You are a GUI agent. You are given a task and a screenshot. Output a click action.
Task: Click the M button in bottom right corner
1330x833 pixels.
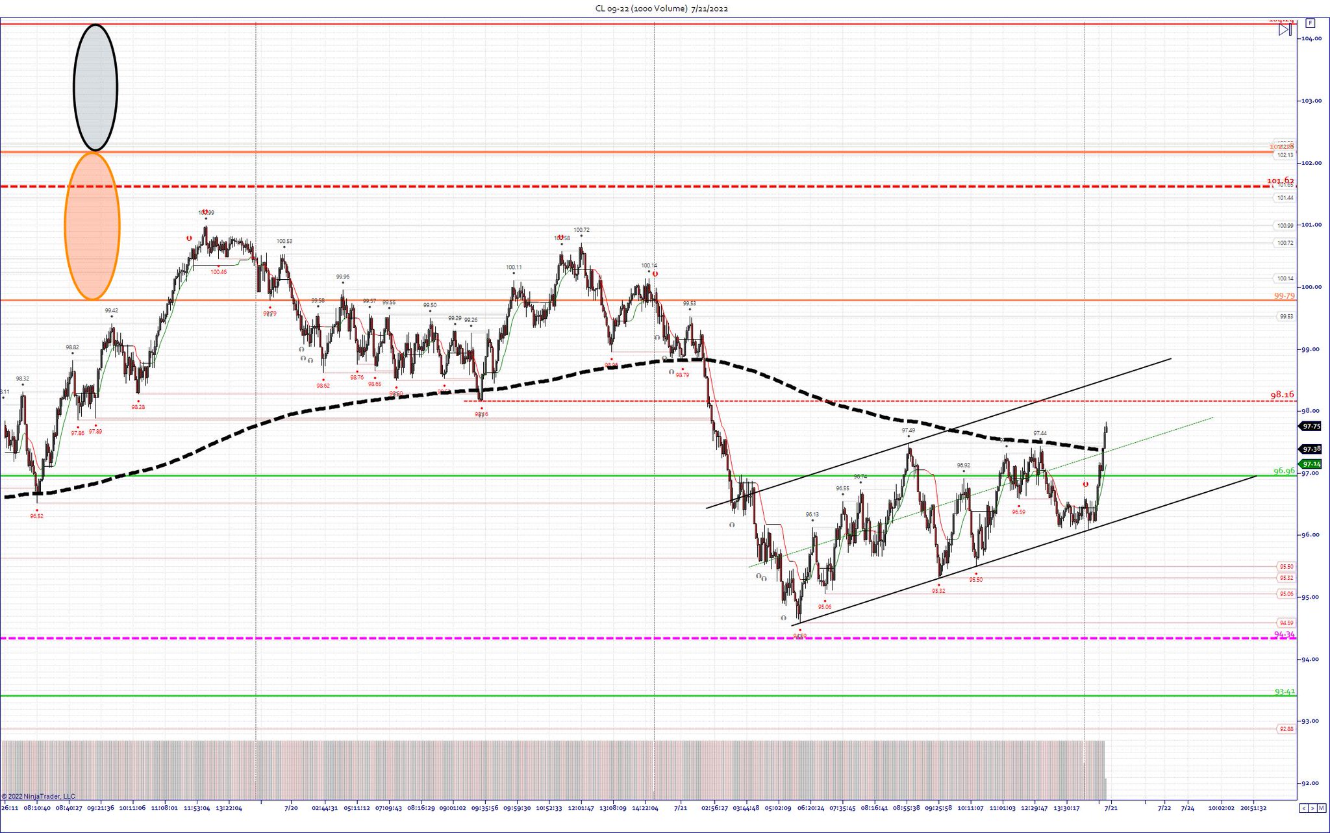tap(1321, 809)
